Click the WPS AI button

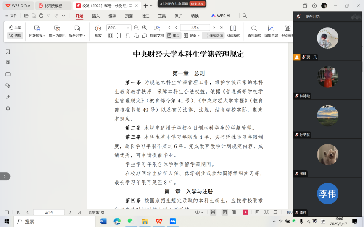(221, 16)
